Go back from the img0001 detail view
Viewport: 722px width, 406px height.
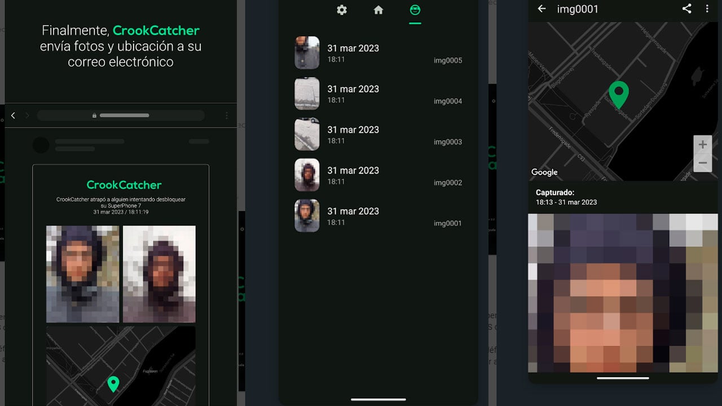tap(541, 9)
